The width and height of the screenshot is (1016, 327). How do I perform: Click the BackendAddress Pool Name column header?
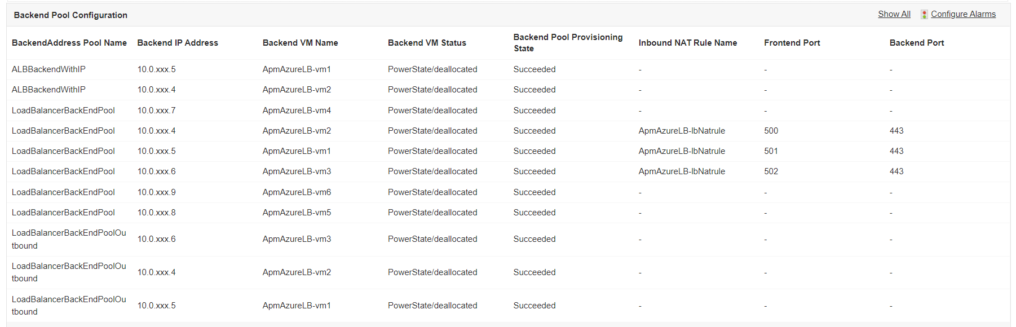[x=69, y=43]
